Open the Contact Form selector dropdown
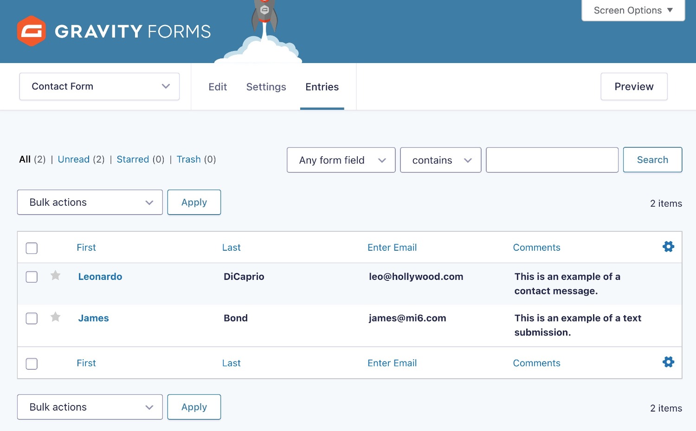 (99, 86)
